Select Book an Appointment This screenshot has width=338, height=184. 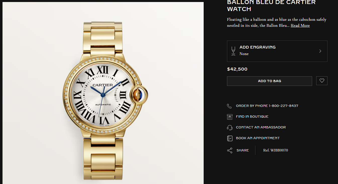coord(258,138)
